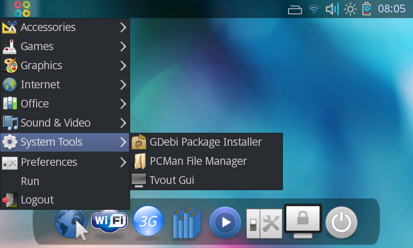Screen dimensions: 413x248
Task: Click the Accessories scissors icon
Action: (x=9, y=27)
